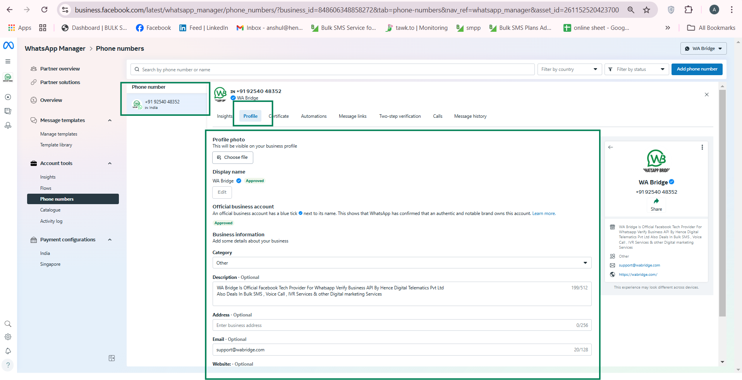Open Filter by country dropdown

[569, 69]
